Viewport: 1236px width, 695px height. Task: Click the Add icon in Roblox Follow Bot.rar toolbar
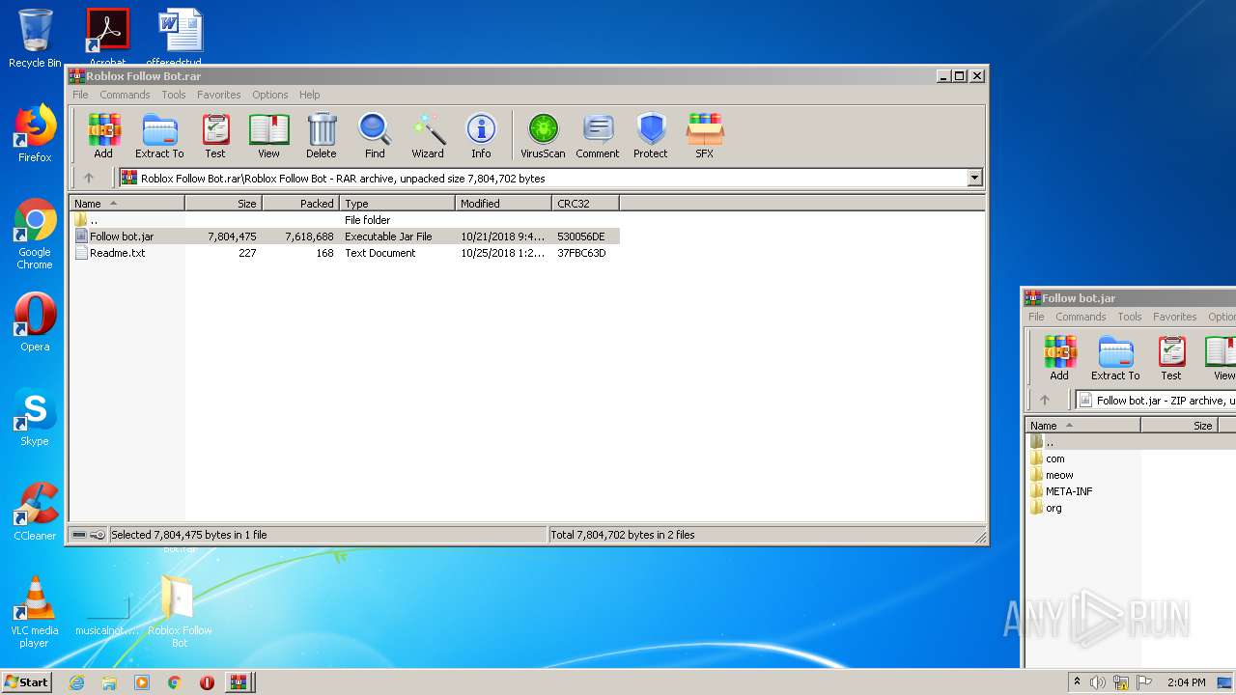pyautogui.click(x=103, y=135)
